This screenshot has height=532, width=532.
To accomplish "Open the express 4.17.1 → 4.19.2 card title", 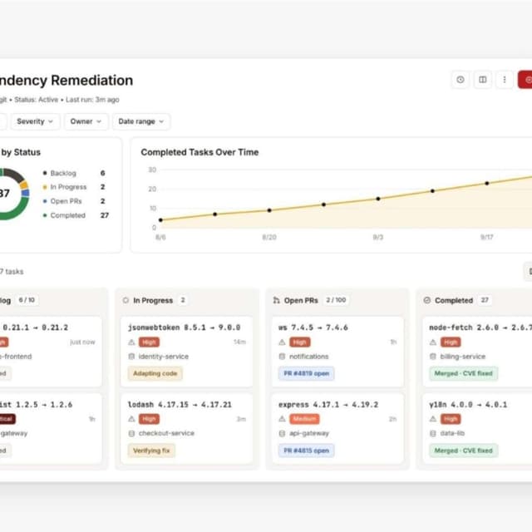I will [328, 405].
